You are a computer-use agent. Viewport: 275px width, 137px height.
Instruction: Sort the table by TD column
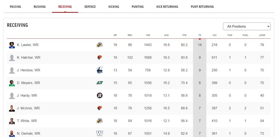[200, 35]
